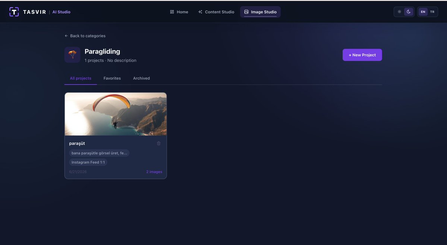Click the Tasvir logo icon
This screenshot has width=447, height=245.
tap(14, 12)
